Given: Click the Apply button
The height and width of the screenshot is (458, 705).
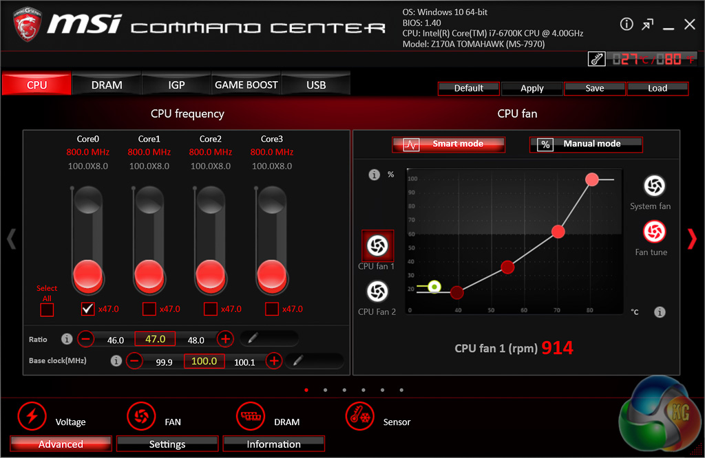Looking at the screenshot, I should coord(532,89).
